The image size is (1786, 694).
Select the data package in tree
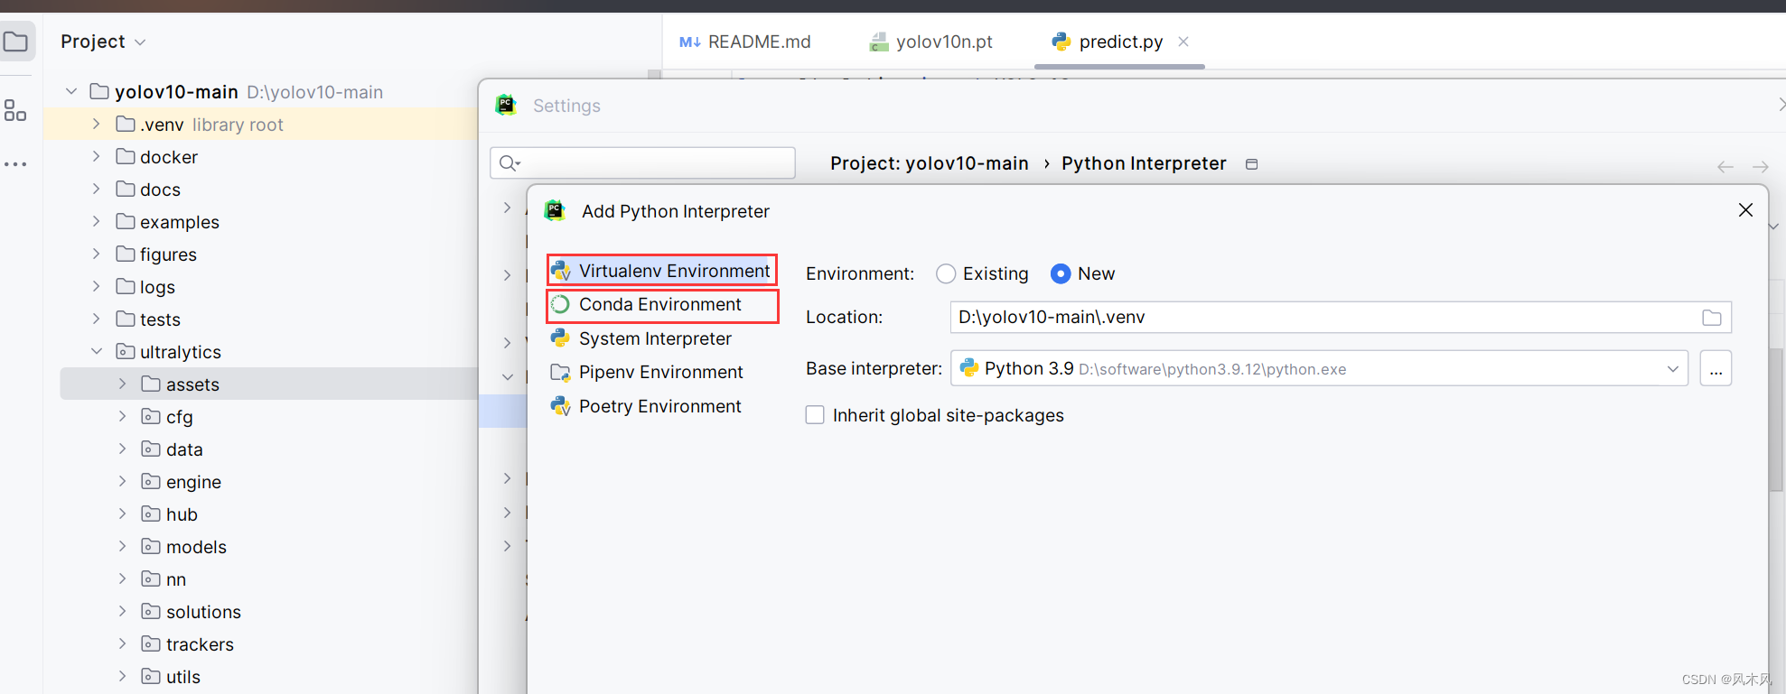(x=184, y=449)
